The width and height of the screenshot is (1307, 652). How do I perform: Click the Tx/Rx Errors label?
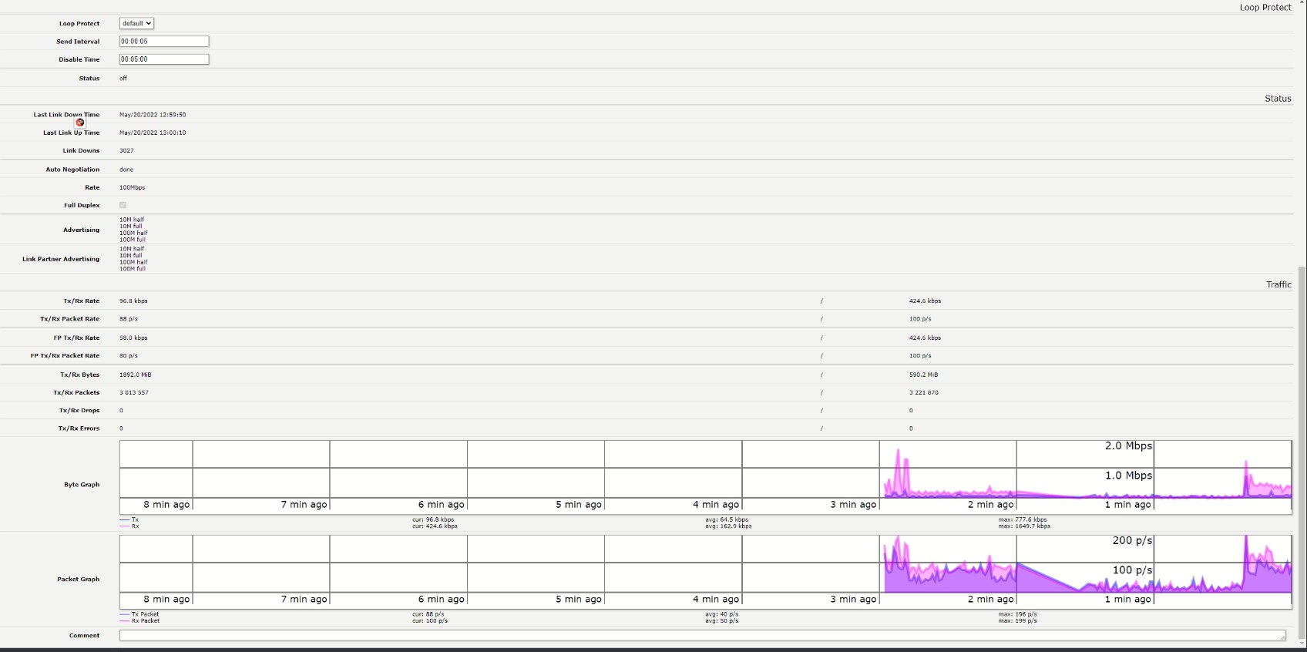(x=79, y=429)
